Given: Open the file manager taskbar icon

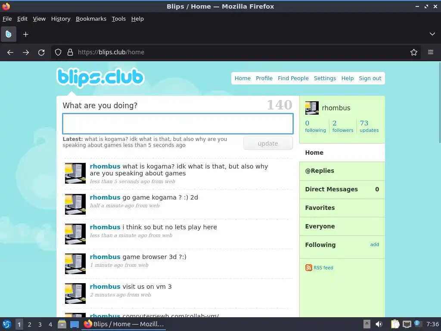Looking at the screenshot, I should [62, 324].
